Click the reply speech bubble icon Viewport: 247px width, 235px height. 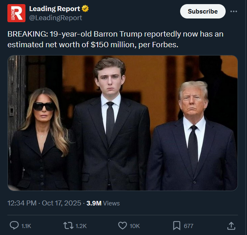(x=14, y=226)
